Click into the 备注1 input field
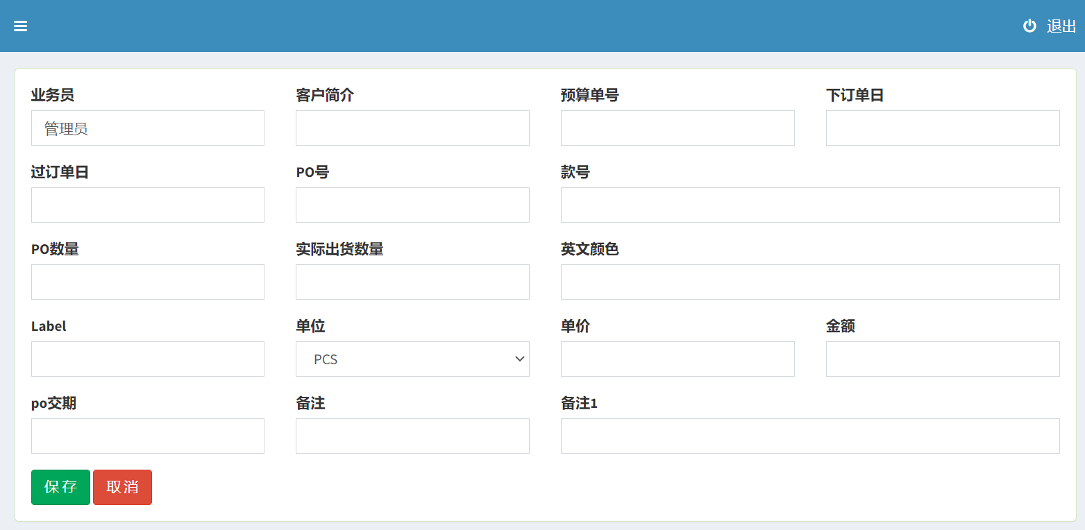The height and width of the screenshot is (530, 1085). coord(810,436)
